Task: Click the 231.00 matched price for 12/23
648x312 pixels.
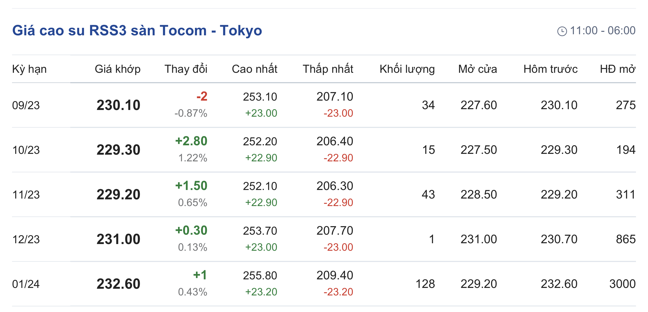Action: pos(118,239)
